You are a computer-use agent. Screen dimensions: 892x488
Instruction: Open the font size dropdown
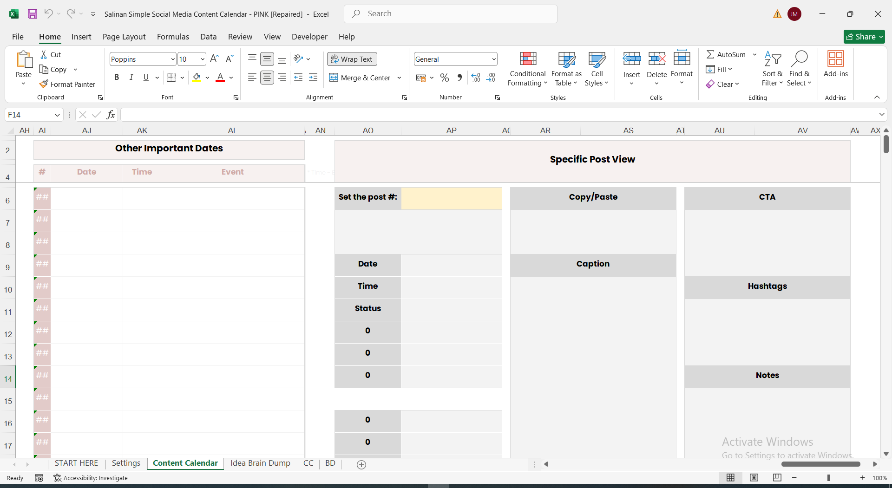click(x=203, y=59)
